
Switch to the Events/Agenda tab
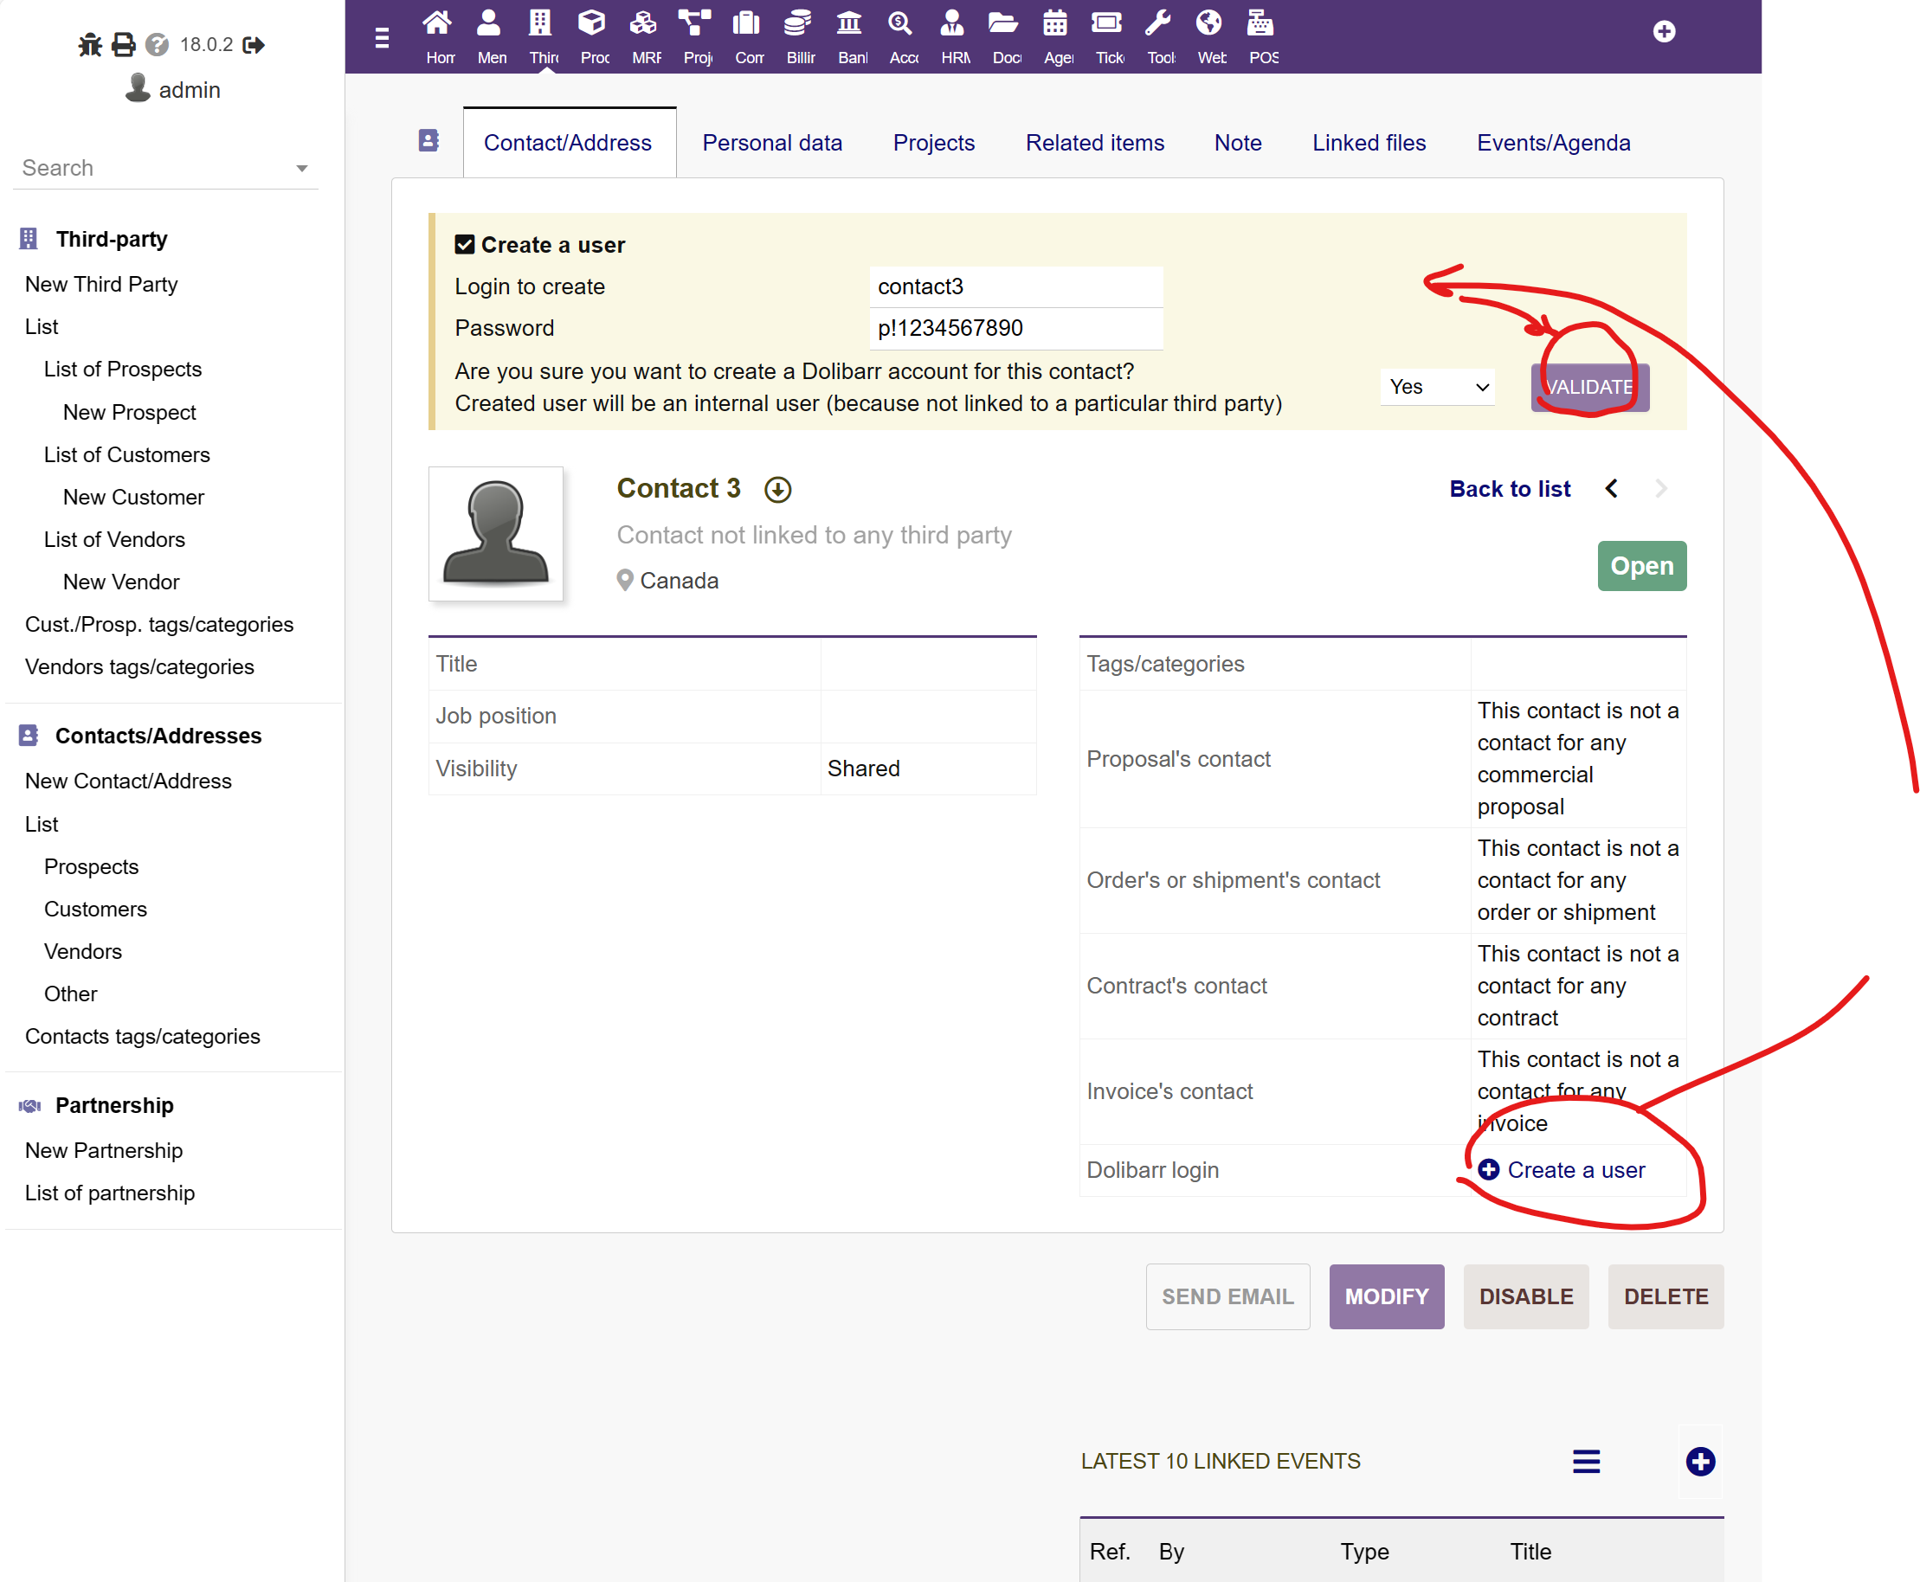tap(1554, 143)
